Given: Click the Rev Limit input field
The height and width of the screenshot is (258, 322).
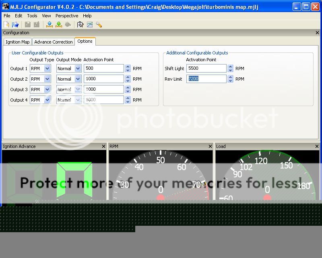Looking at the screenshot, I should coord(206,79).
